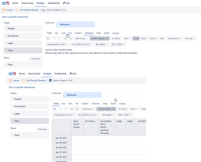Open the Dashboards menu in the top navigation
The width and height of the screenshot is (201, 162).
point(54,3)
